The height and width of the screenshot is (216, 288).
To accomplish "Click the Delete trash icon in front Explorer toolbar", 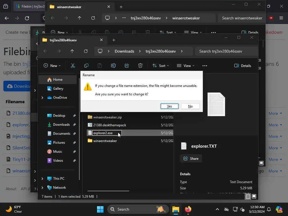I will [140, 66].
